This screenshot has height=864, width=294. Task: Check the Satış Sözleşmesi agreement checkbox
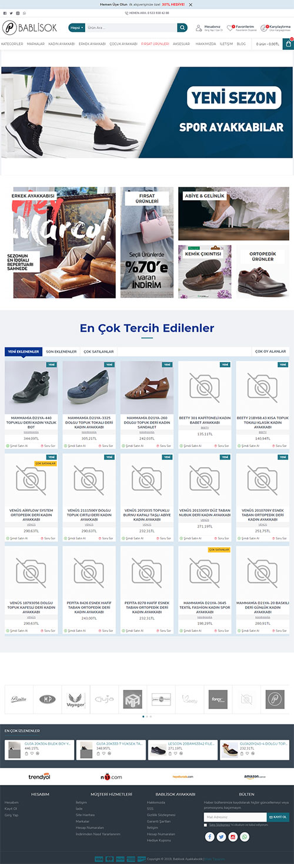click(x=206, y=825)
